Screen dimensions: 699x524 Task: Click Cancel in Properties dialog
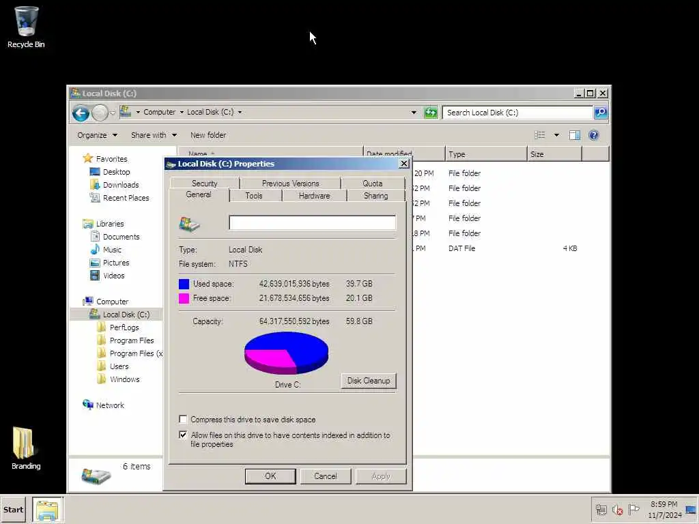(x=326, y=476)
